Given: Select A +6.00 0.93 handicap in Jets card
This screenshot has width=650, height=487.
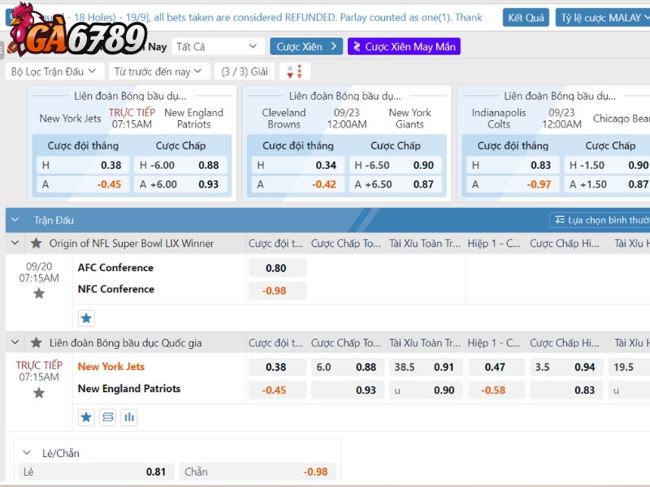Looking at the screenshot, I should coord(180,184).
